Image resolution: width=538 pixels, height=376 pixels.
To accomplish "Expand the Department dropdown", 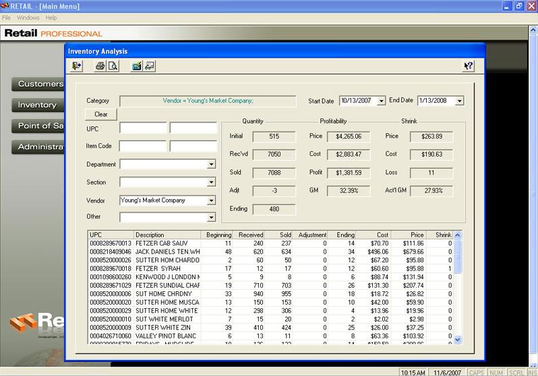I will (212, 164).
